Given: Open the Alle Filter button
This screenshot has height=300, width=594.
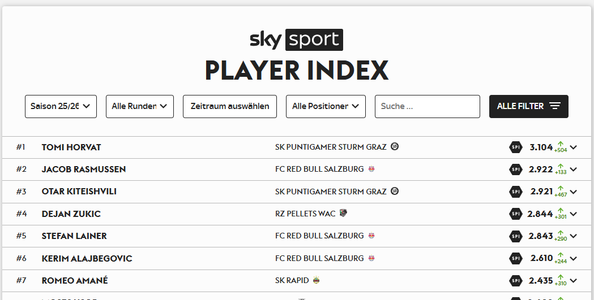Looking at the screenshot, I should click(x=528, y=106).
